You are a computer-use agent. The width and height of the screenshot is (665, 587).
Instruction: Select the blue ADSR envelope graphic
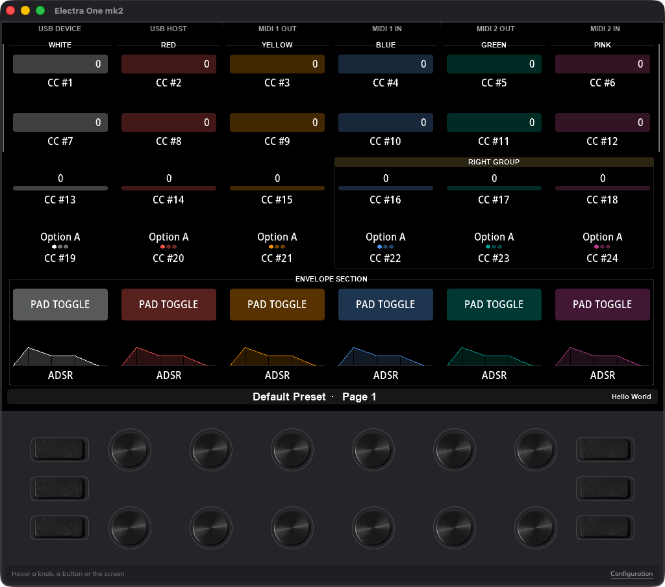386,356
